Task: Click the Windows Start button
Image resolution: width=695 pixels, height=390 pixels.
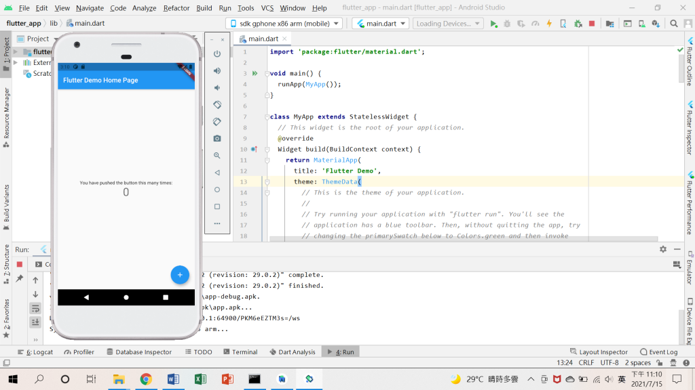Action: (13, 379)
